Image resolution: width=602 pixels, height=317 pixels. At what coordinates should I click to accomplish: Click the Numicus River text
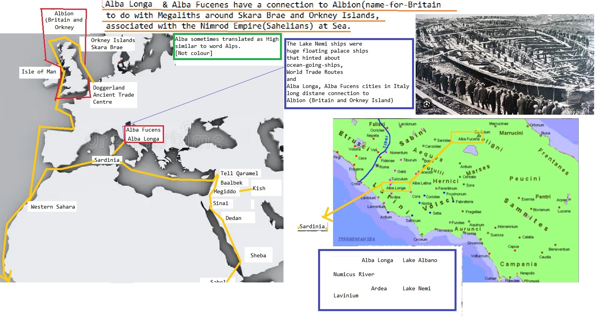[353, 274]
